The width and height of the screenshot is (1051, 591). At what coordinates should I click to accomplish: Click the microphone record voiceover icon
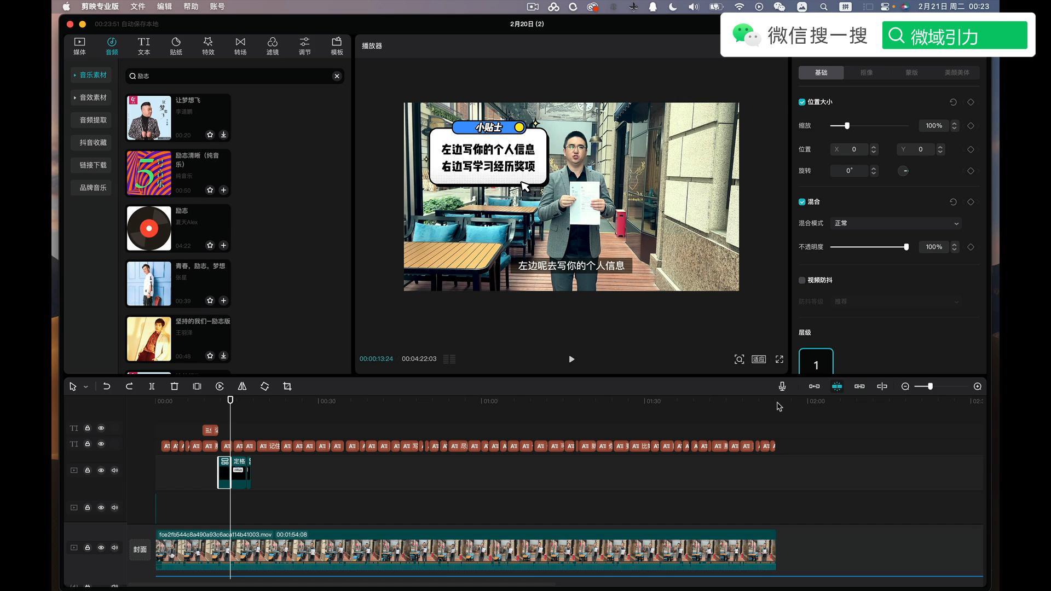[782, 386]
